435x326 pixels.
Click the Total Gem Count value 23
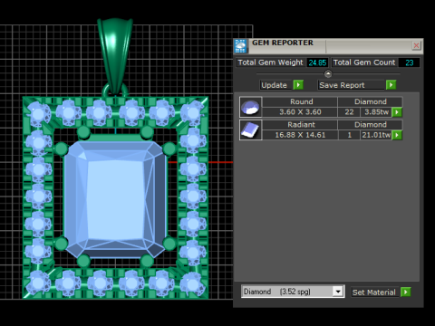409,62
